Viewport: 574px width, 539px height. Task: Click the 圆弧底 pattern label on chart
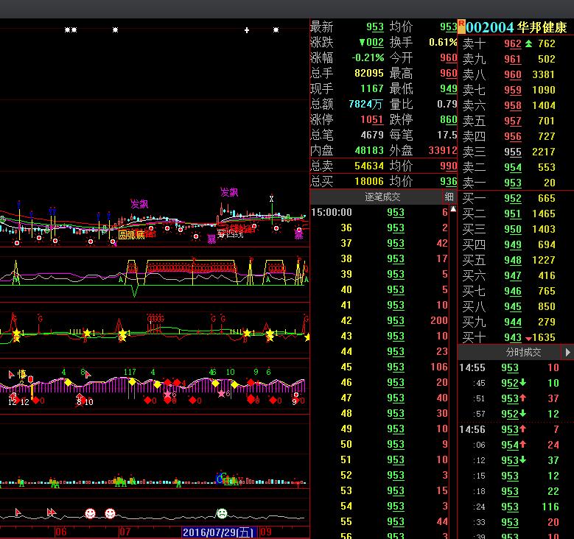tap(131, 235)
